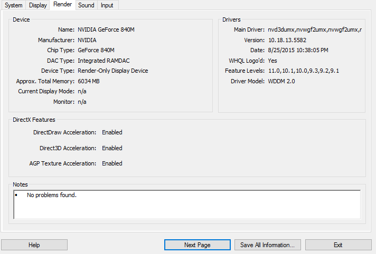Viewport: 376px width, 254px height.
Task: Click the 'Drivers' group heading
Action: coord(231,19)
